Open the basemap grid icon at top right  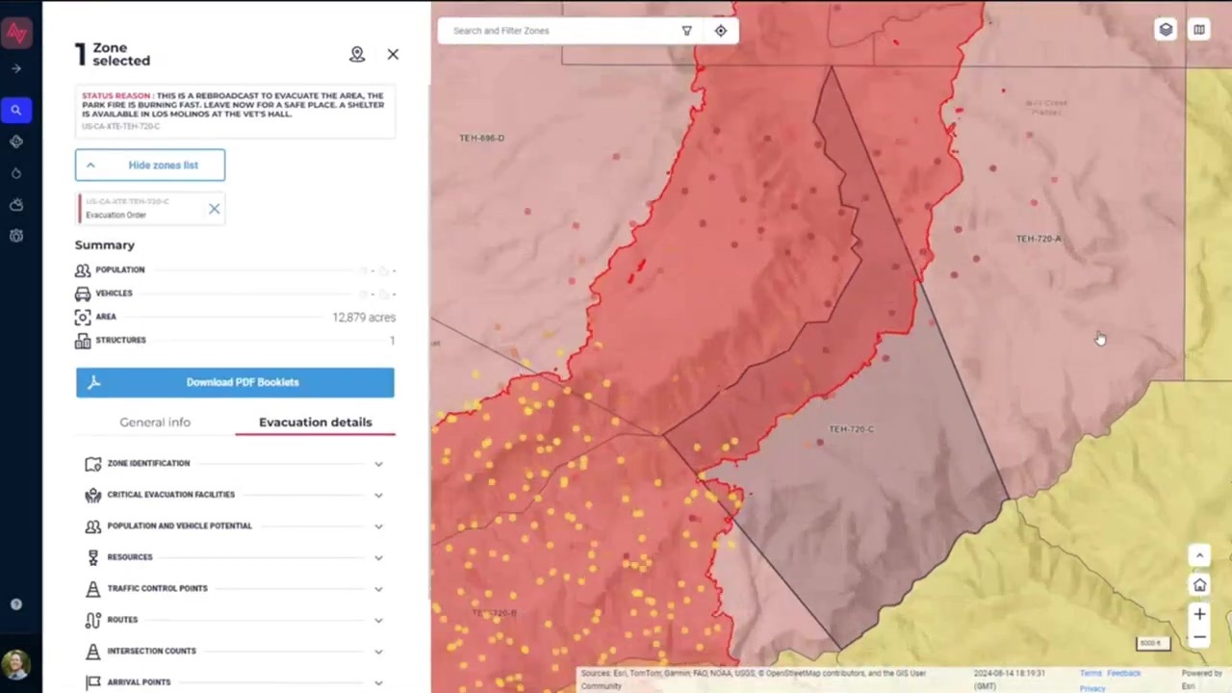[1199, 30]
